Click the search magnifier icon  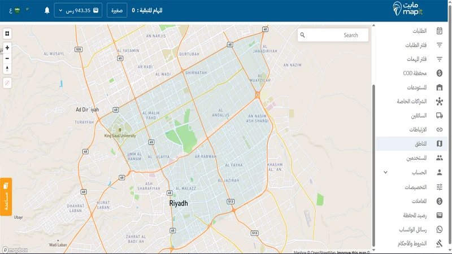302,35
